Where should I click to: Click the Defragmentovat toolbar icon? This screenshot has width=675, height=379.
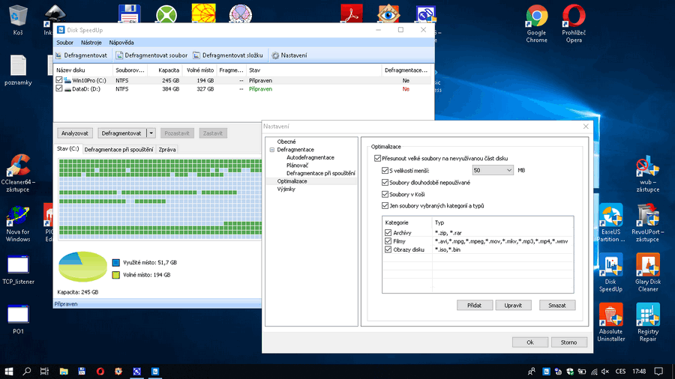pos(59,55)
